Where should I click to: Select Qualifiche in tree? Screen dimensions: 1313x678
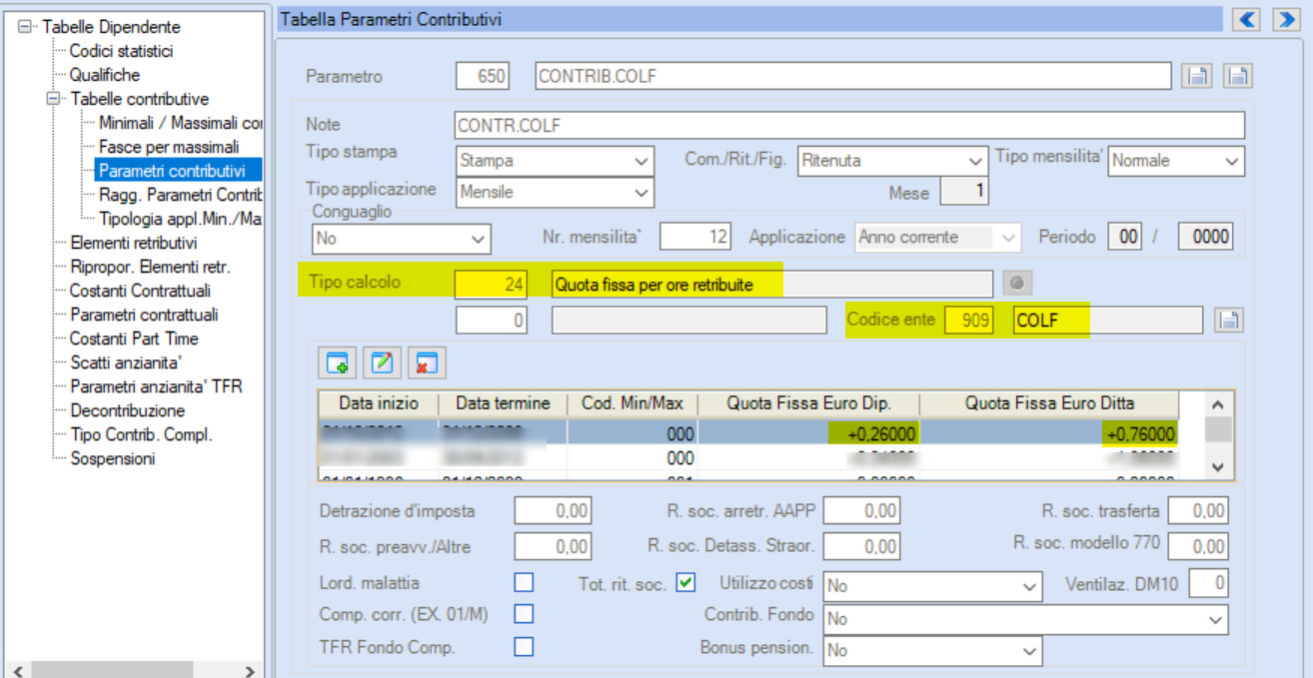(x=105, y=75)
